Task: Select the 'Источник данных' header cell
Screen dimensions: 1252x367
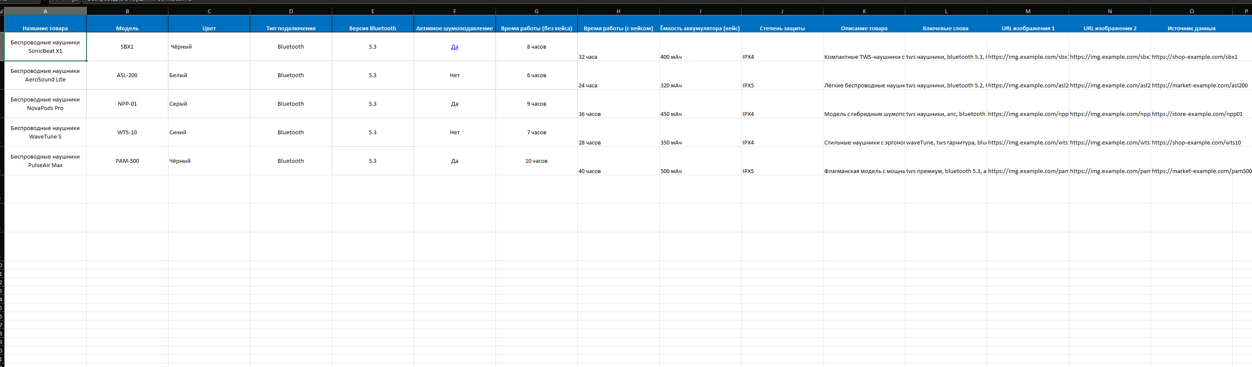Action: pyautogui.click(x=1191, y=24)
